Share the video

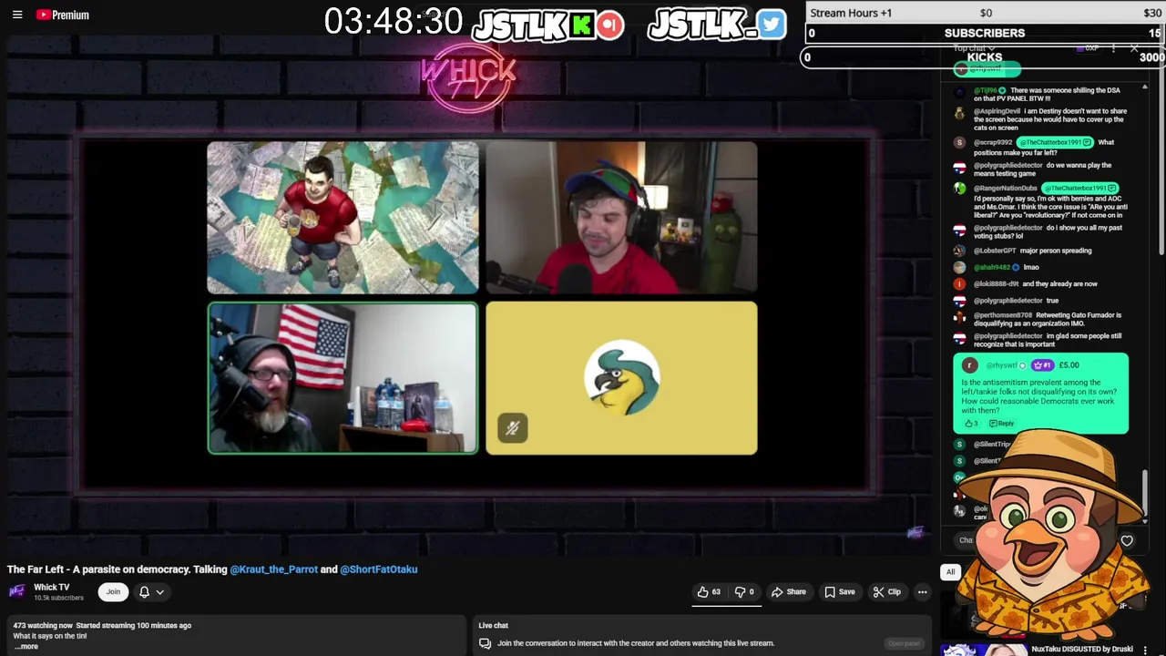pos(789,592)
